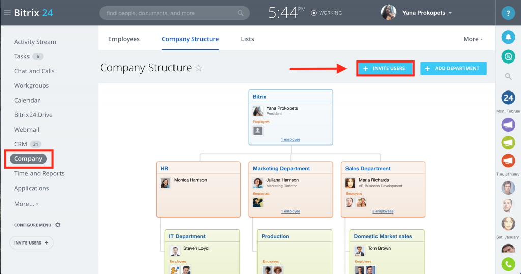521x274 pixels.
Task: Click 1 employee link in the Bitrix box
Action: (x=291, y=139)
